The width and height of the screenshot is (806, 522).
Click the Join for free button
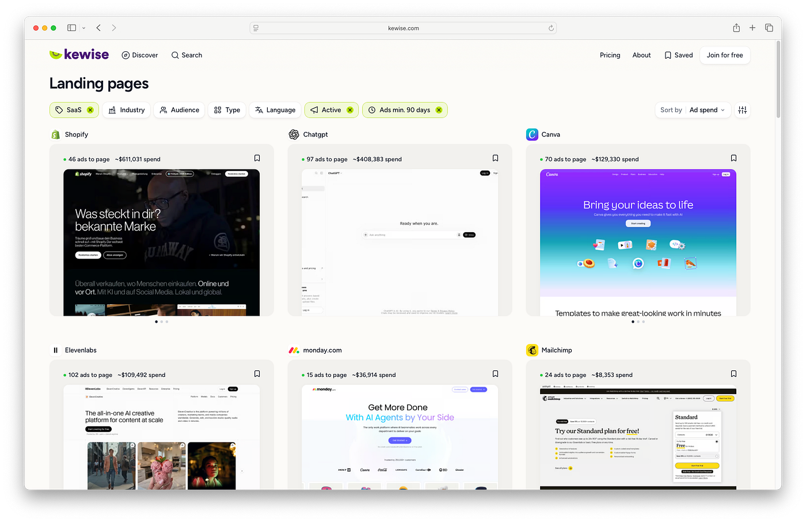click(725, 55)
